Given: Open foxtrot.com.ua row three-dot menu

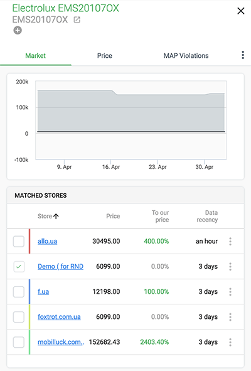Looking at the screenshot, I should 230,317.
